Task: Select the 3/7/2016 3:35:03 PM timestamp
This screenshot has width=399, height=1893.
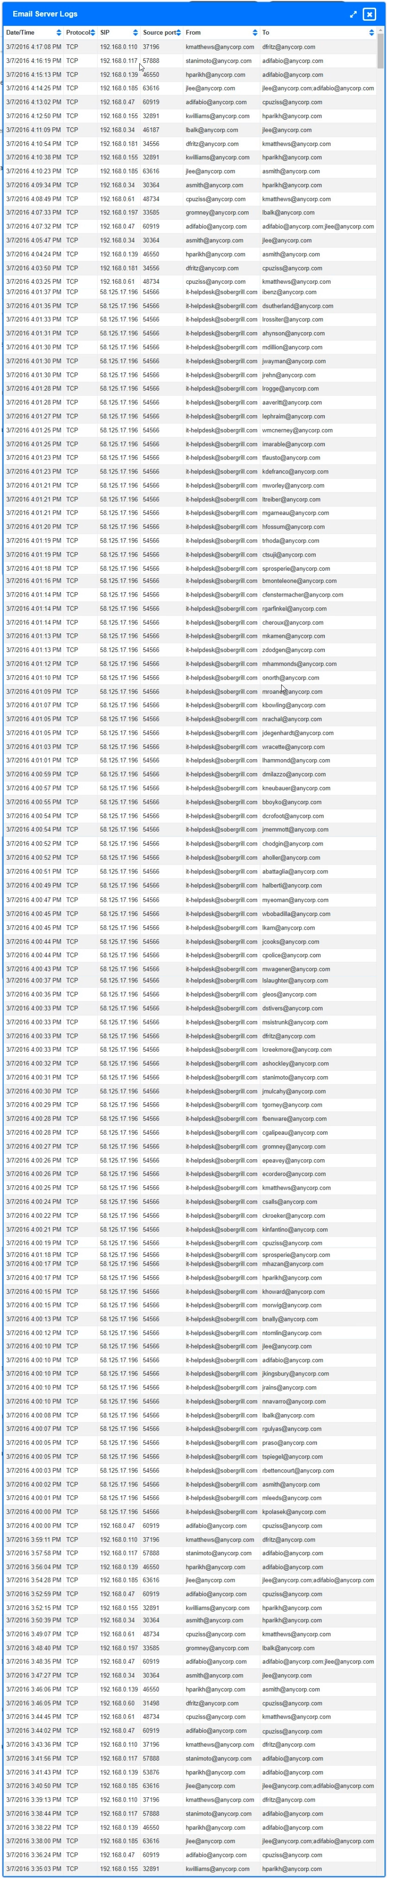Action: [34, 1869]
